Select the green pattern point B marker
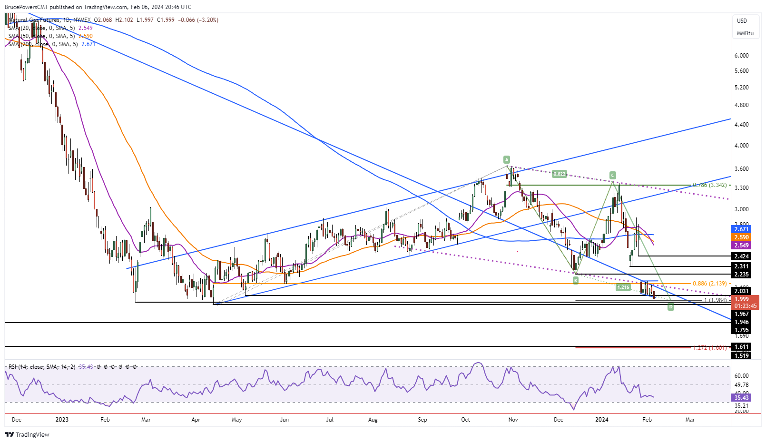 point(576,281)
